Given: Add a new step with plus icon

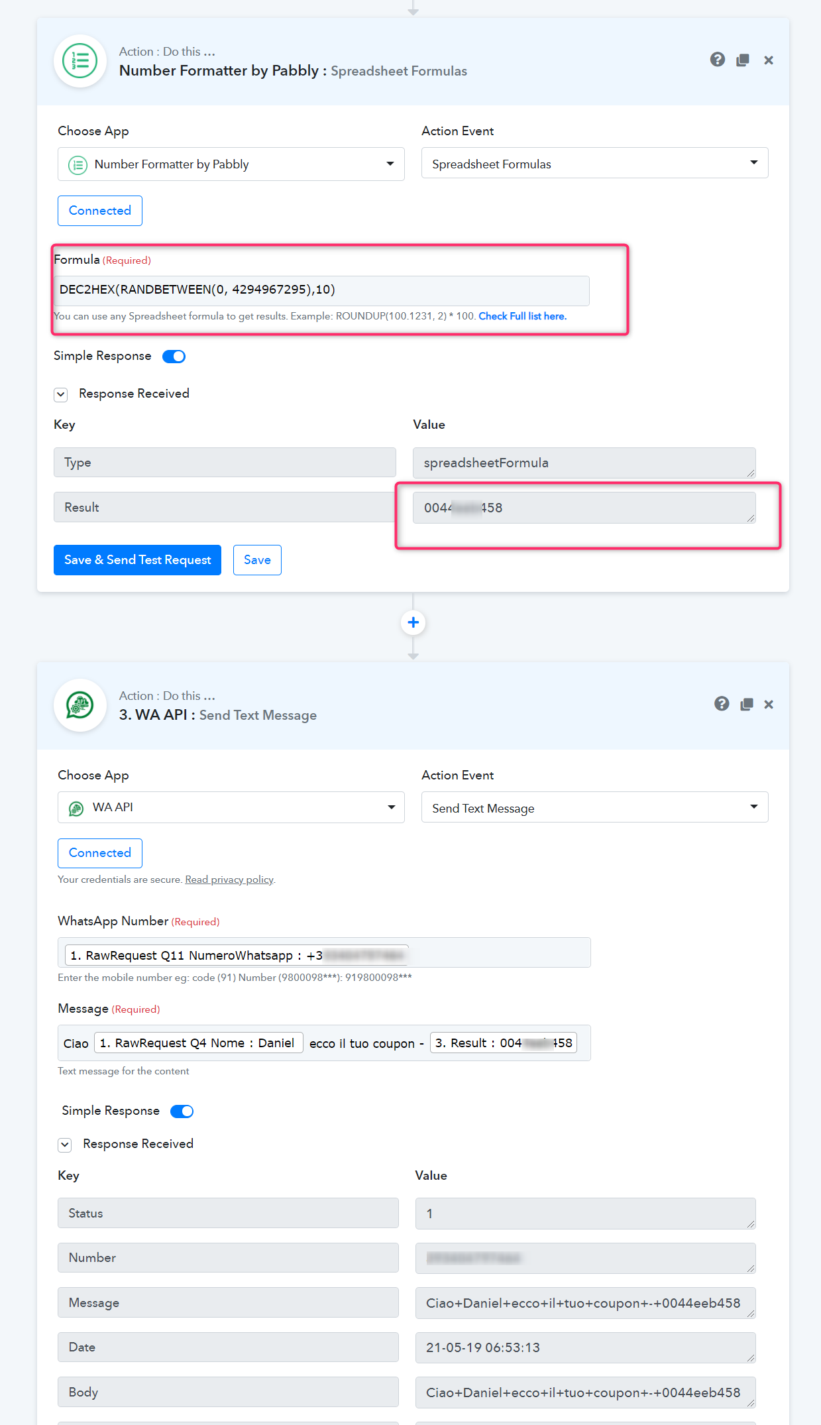Looking at the screenshot, I should [x=413, y=622].
